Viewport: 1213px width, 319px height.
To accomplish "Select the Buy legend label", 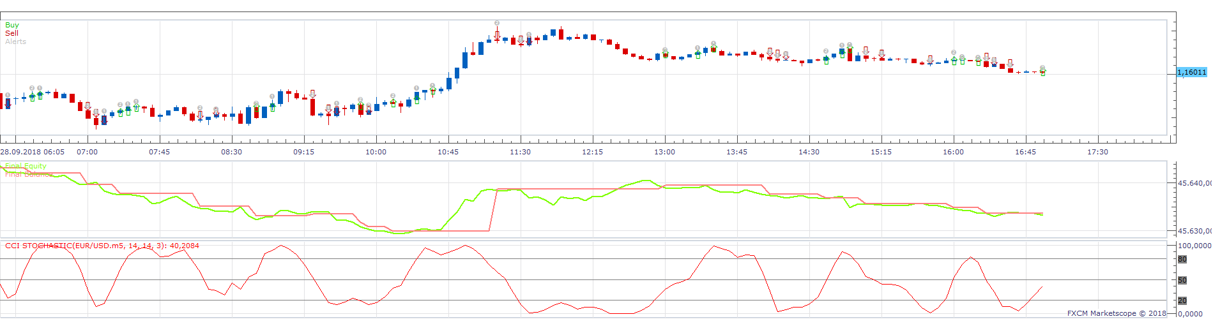I will point(12,25).
